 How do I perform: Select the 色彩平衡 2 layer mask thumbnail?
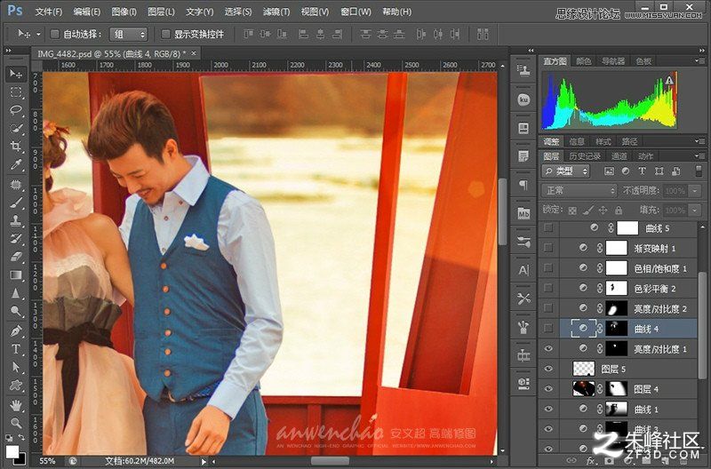tap(616, 288)
